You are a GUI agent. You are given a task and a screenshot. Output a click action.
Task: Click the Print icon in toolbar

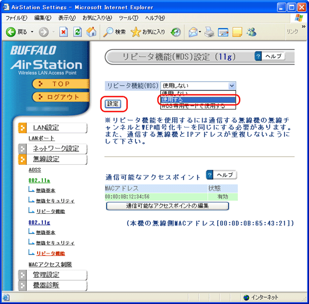click(x=209, y=32)
